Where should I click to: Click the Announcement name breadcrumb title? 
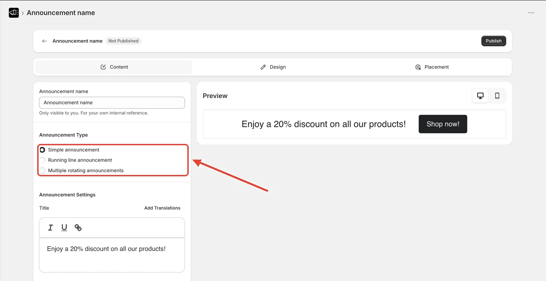(61, 13)
